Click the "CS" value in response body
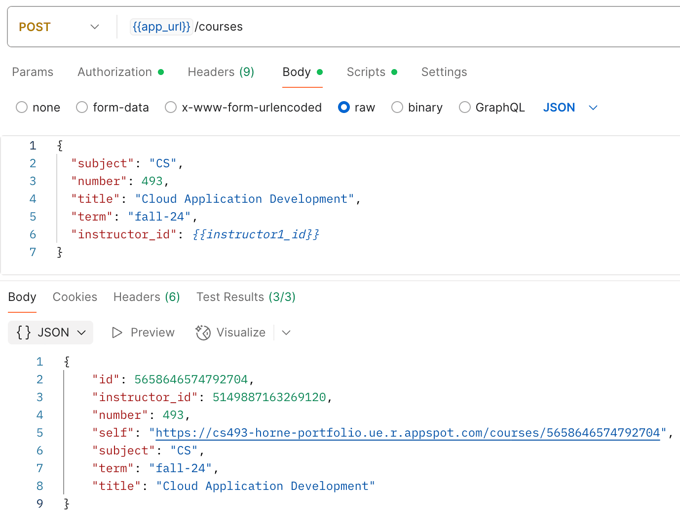 (184, 450)
